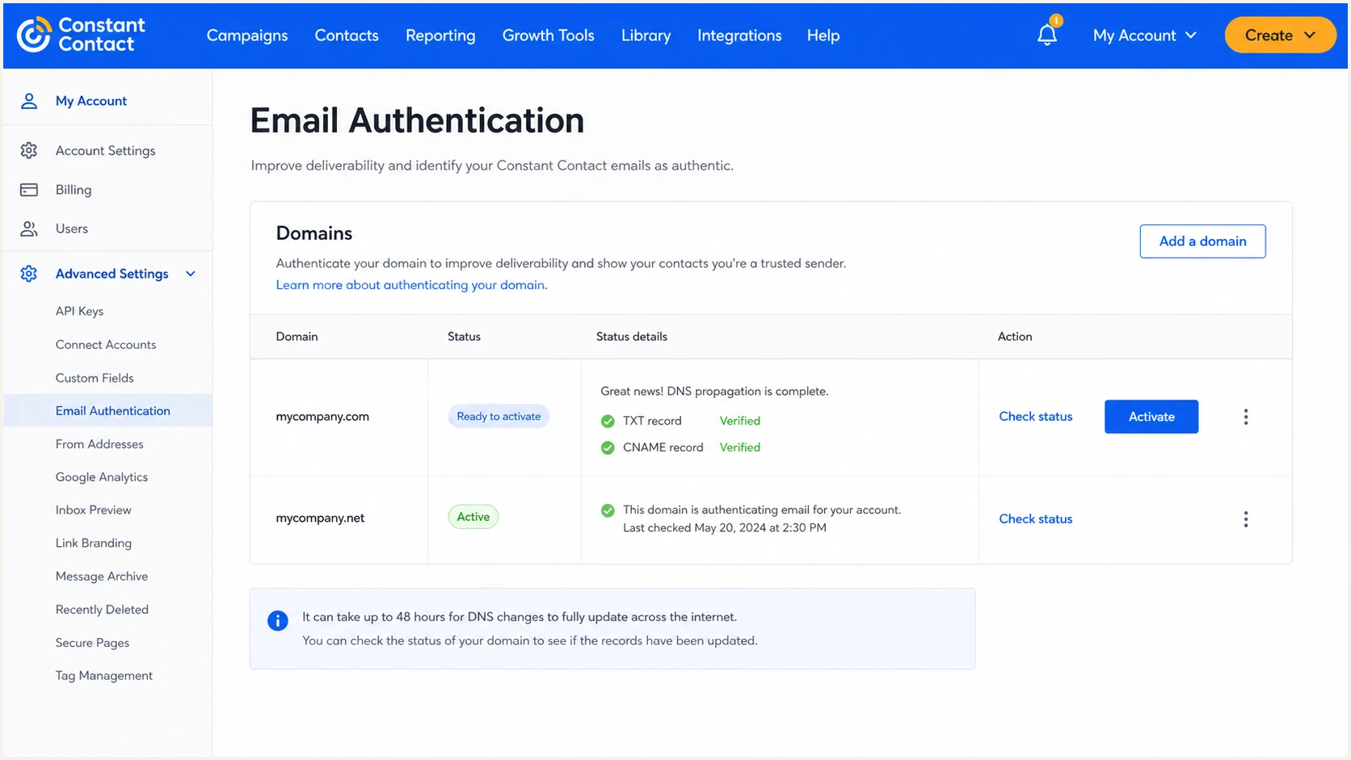This screenshot has height=760, width=1351.
Task: Click the Action column header
Action: [1015, 337]
